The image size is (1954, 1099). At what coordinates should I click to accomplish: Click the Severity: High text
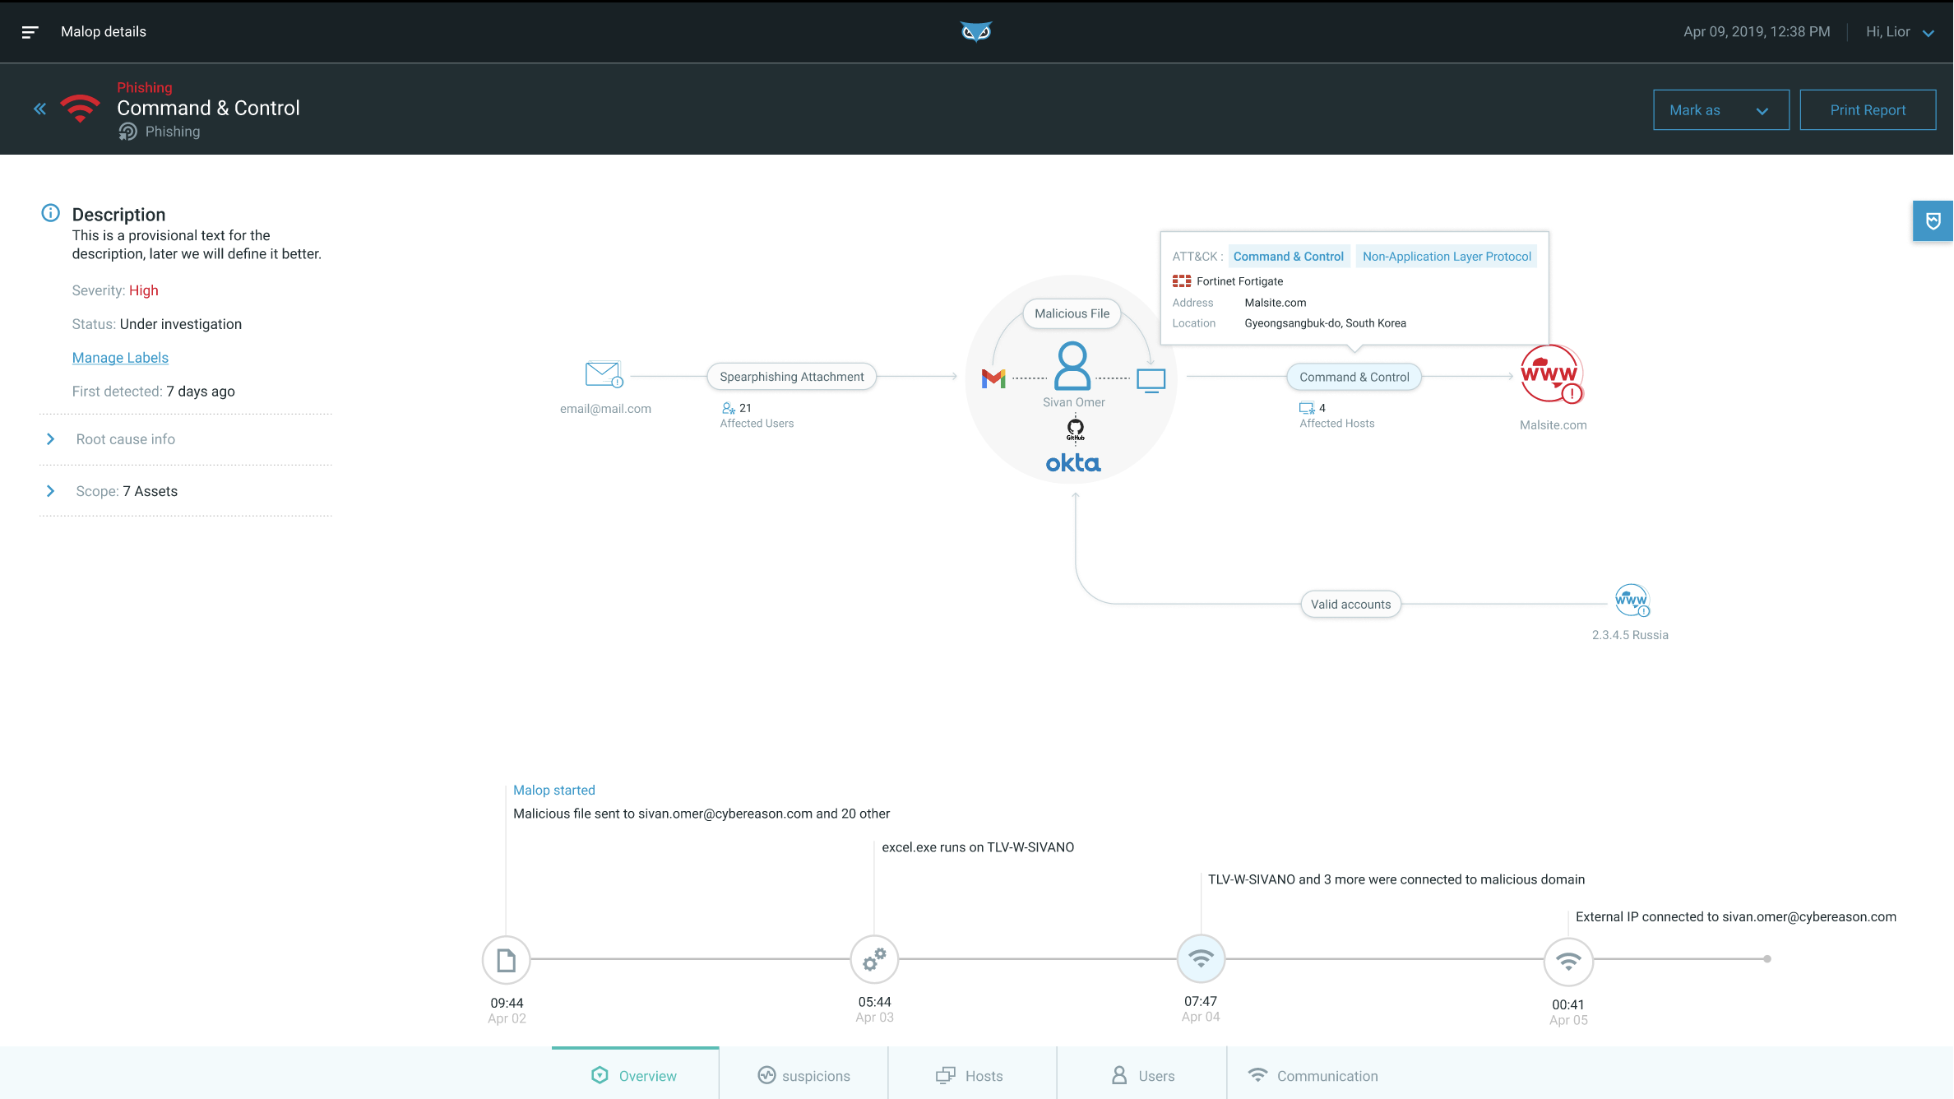[115, 290]
